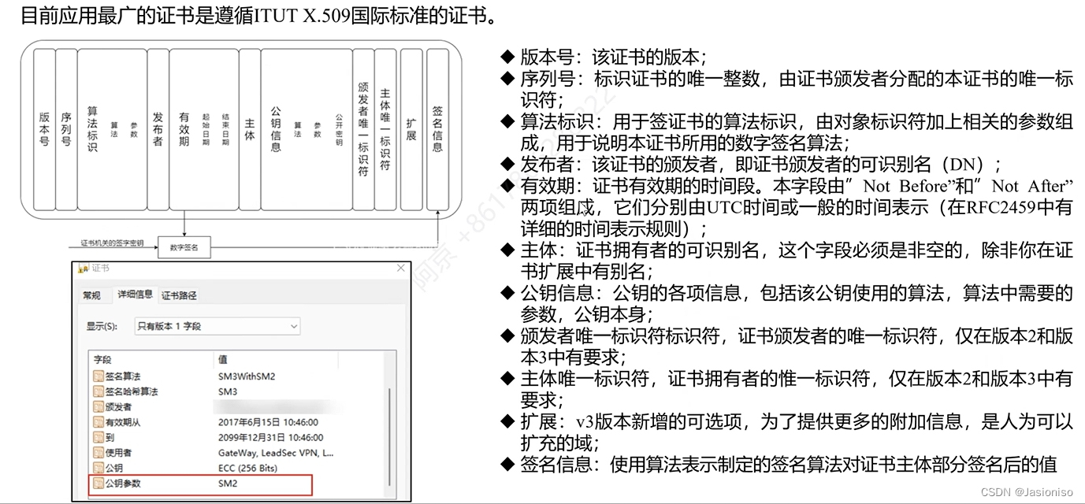Select the GateWay, LeadSec VPN value
The height and width of the screenshot is (504, 1085).
tap(276, 453)
